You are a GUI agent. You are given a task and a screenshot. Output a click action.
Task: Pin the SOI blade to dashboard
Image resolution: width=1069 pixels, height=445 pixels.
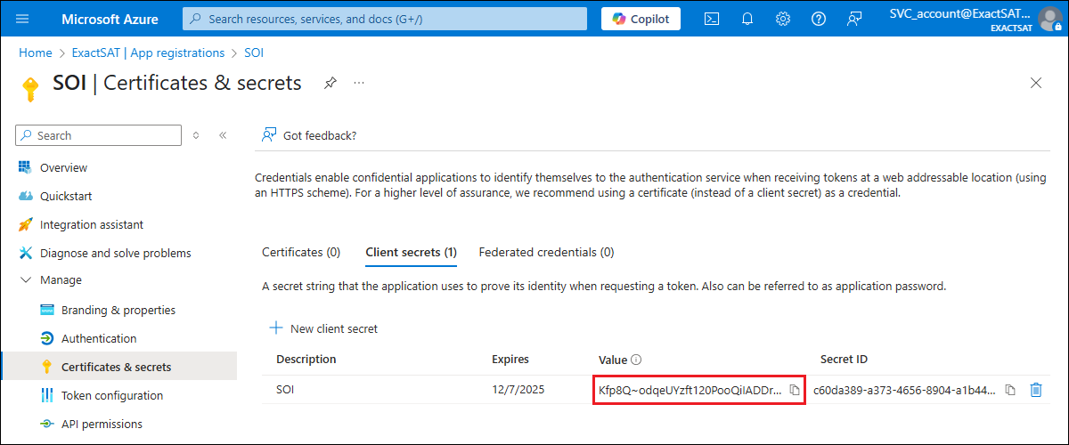coord(330,83)
